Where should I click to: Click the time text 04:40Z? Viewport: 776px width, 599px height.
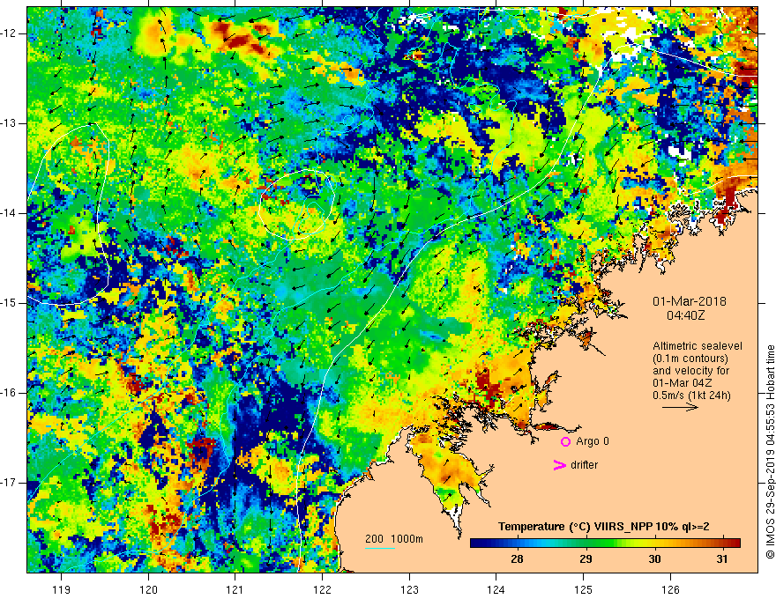tap(685, 315)
